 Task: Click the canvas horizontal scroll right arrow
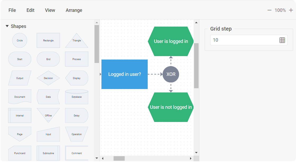pos(190,158)
